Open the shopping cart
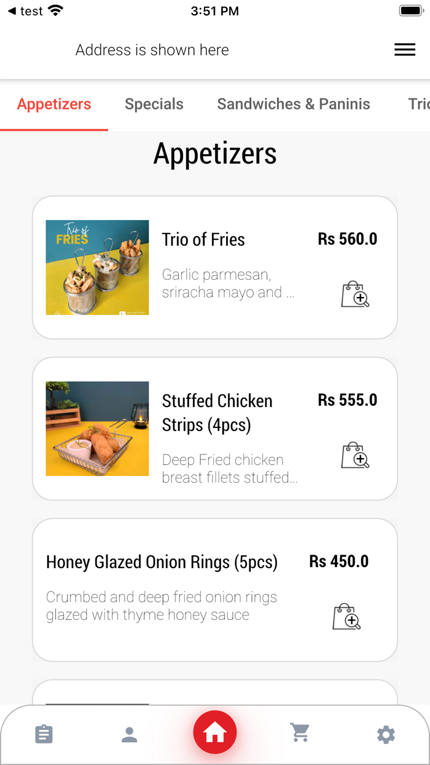 coord(300,732)
